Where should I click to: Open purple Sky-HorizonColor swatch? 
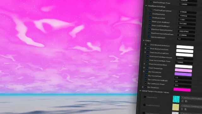(183, 74)
